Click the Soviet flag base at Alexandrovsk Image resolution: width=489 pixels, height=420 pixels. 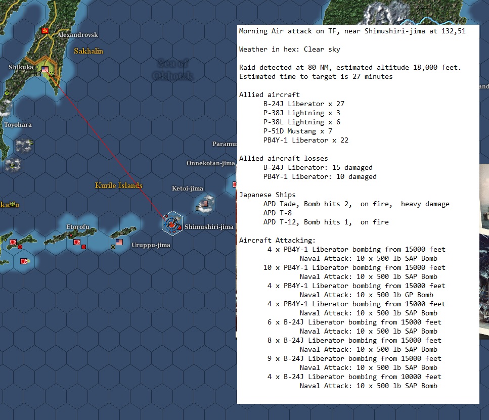click(x=45, y=31)
